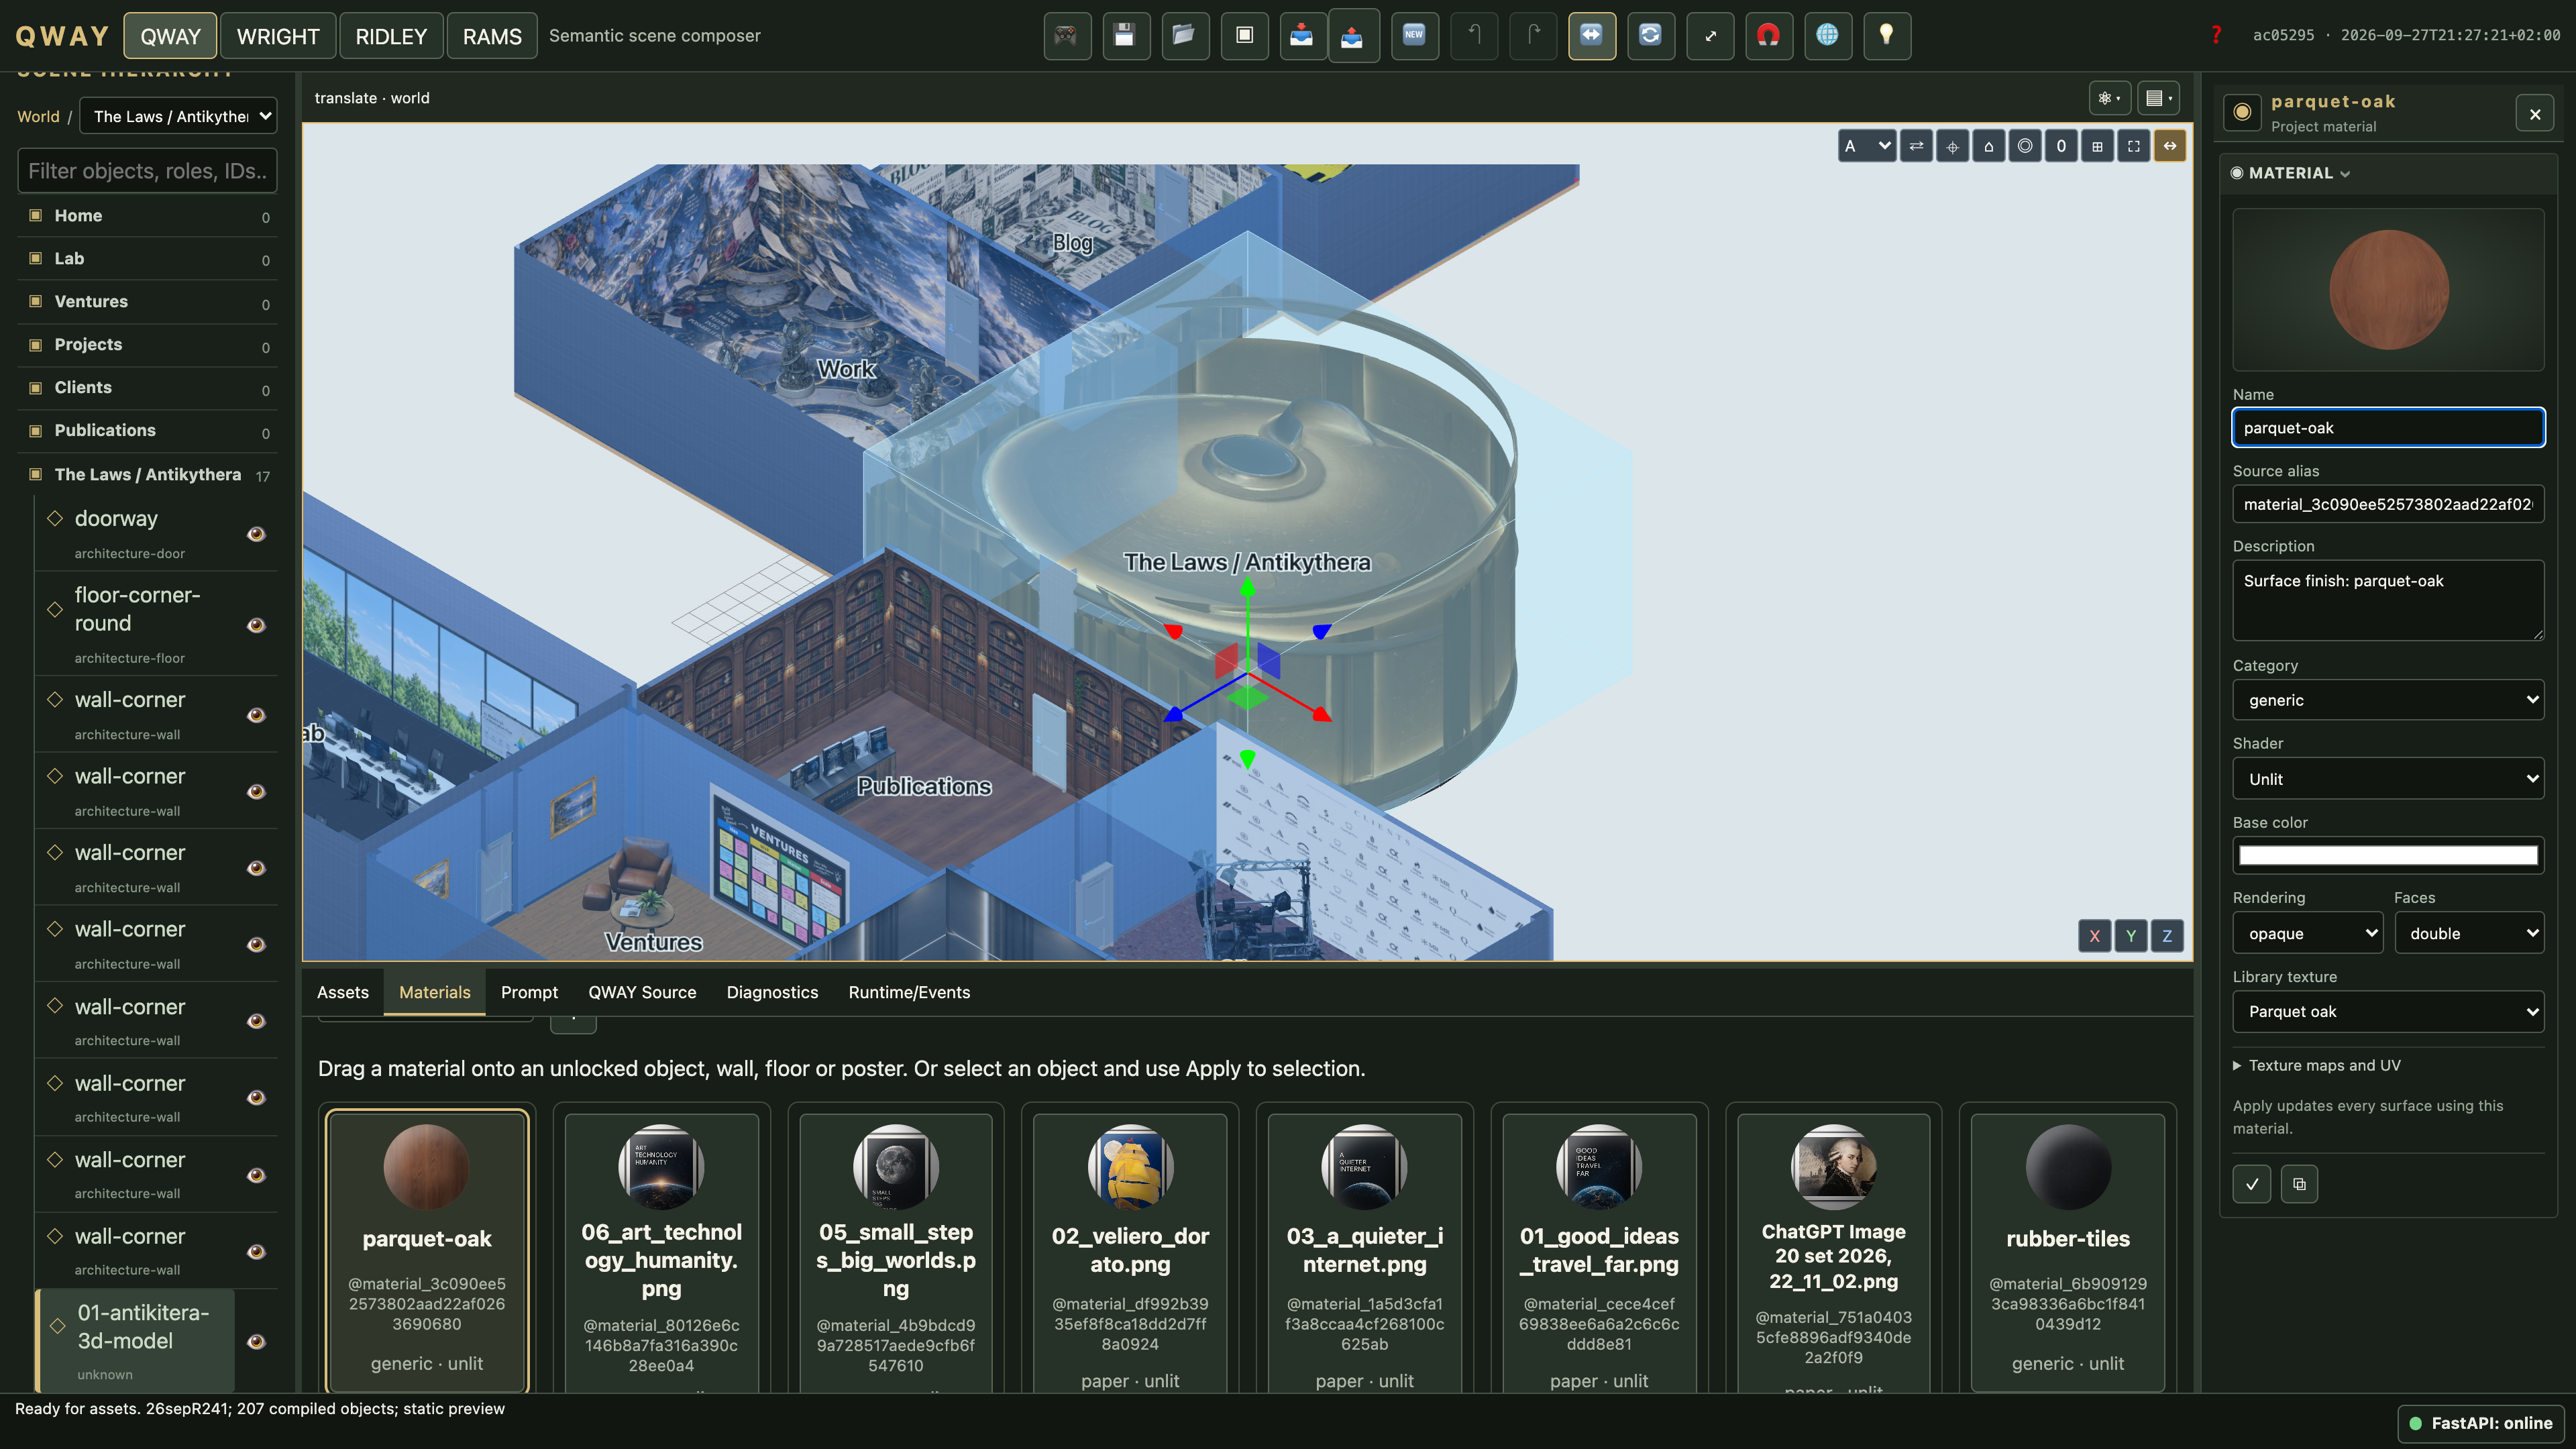Click the blue circular refresh arrows icon
Image resolution: width=2576 pixels, height=1449 pixels.
click(1651, 36)
